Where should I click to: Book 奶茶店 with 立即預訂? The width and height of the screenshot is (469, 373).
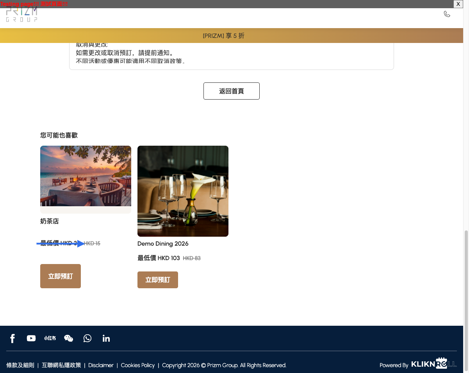[x=61, y=276]
